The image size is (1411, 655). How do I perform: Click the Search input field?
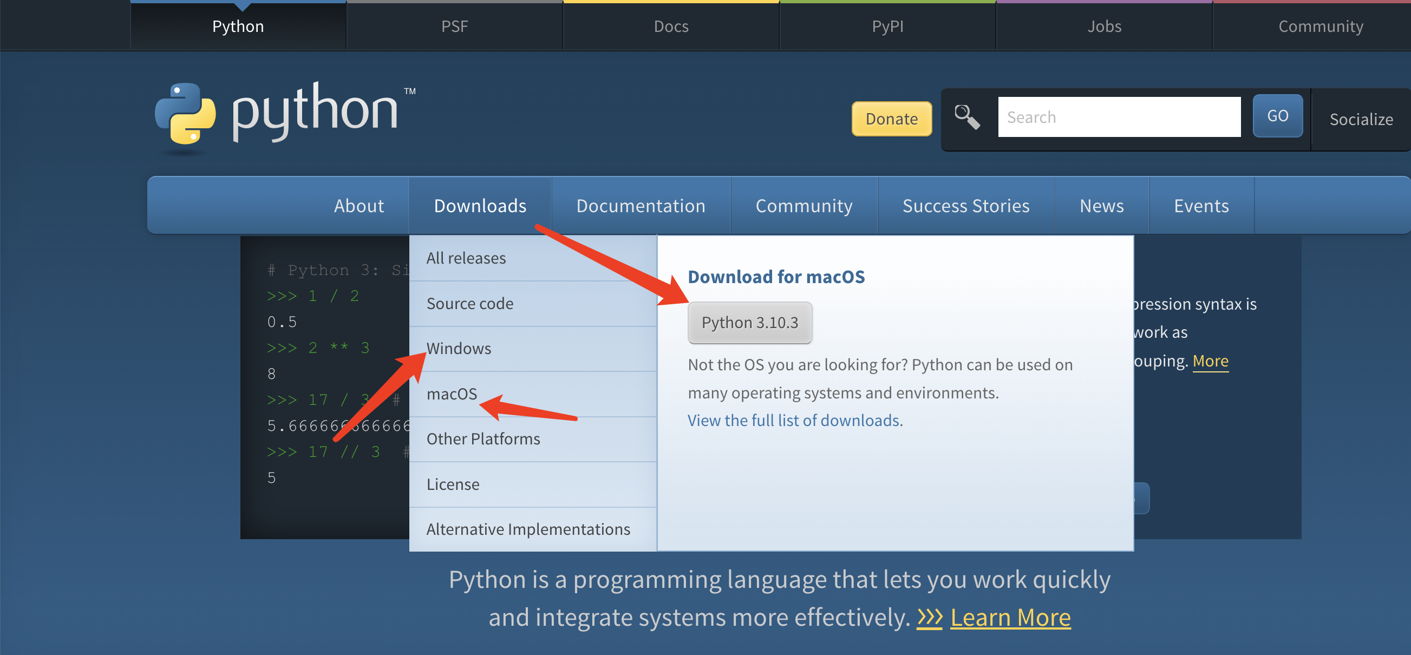point(1119,116)
